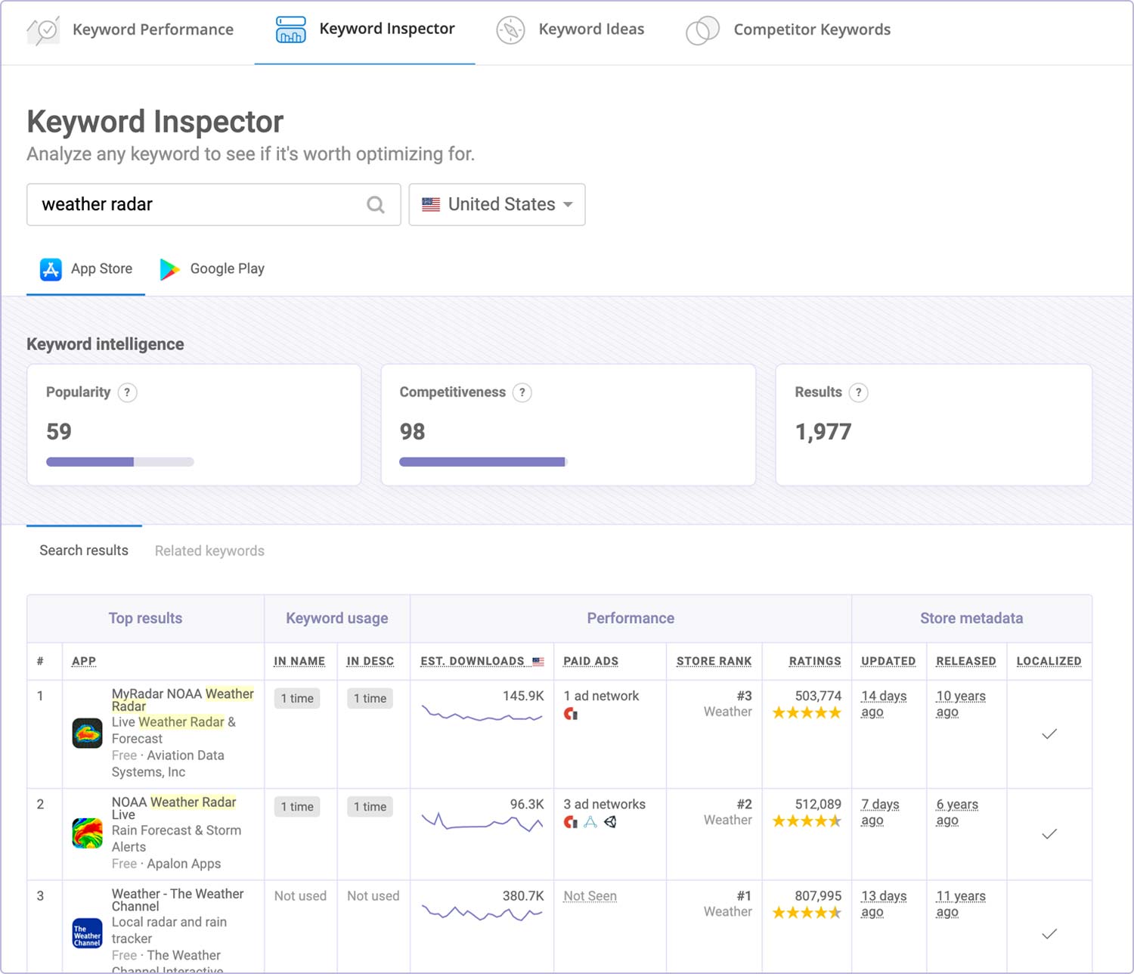Sort by STORE RANK column header
Screen dimensions: 1134x974
(x=714, y=662)
